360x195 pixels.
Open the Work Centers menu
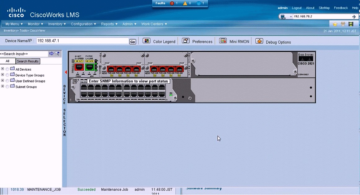154,24
